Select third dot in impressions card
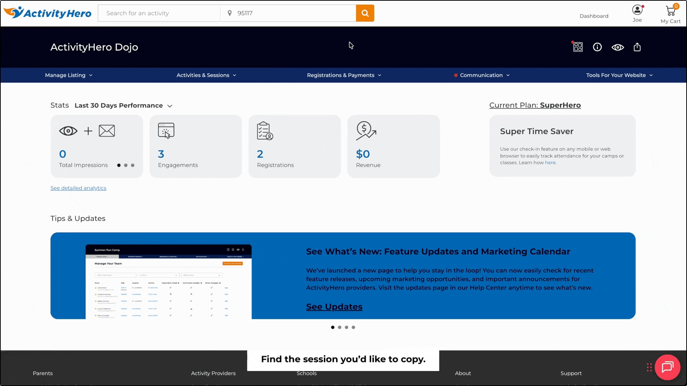This screenshot has width=687, height=386. pyautogui.click(x=133, y=165)
